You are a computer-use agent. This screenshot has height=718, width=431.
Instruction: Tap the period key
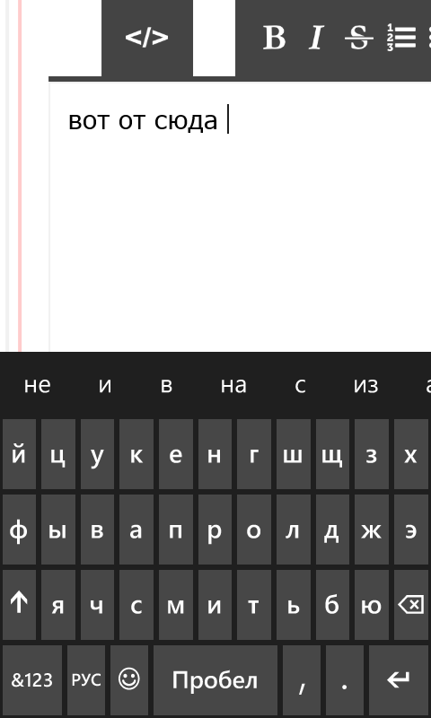pyautogui.click(x=345, y=680)
